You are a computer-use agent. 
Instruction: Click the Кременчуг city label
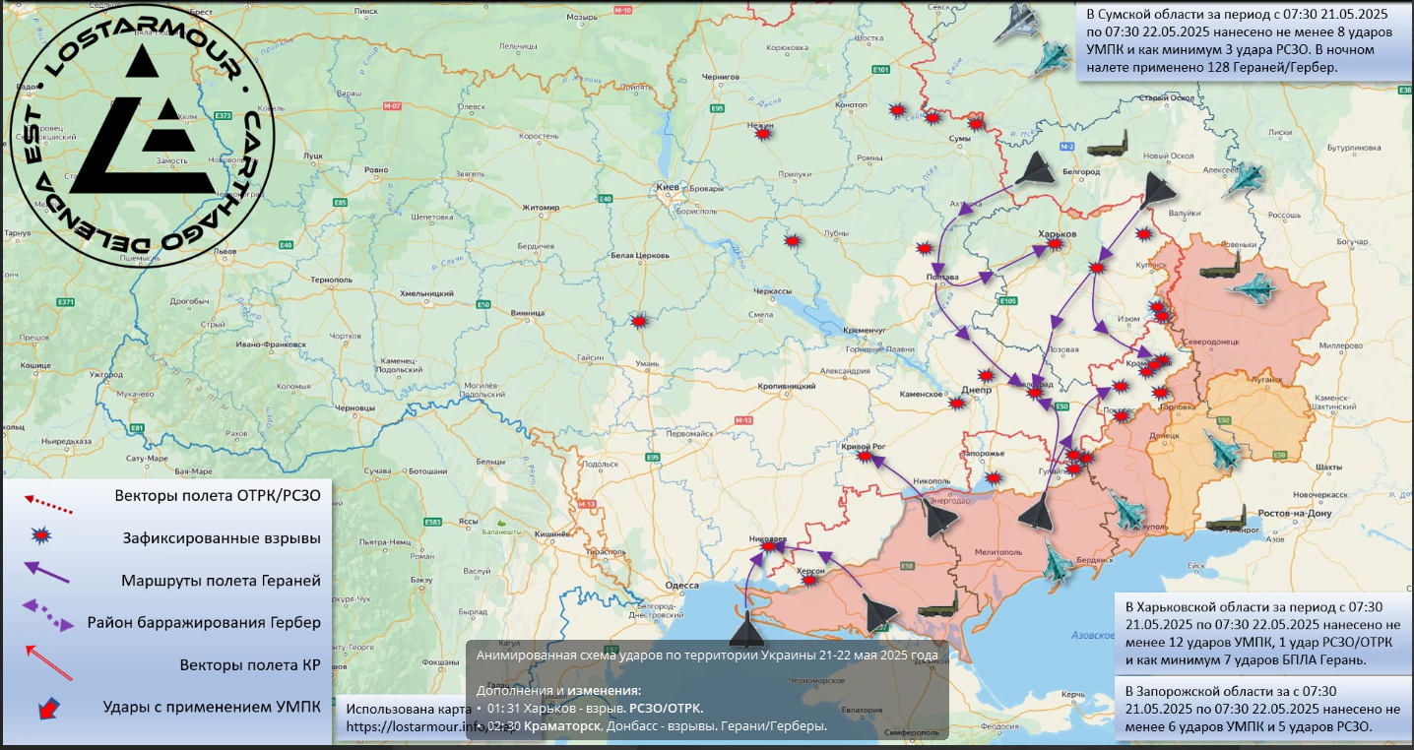(866, 329)
